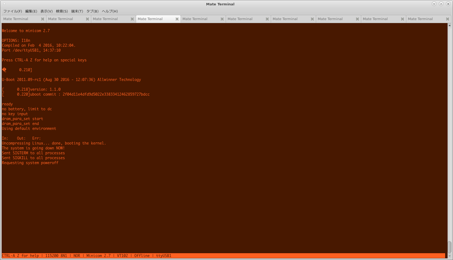Switch to the fifth Mate Terminal tab

pos(195,19)
